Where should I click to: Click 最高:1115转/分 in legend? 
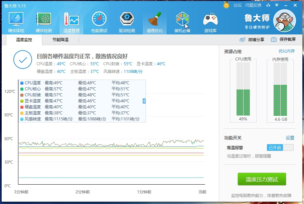pyautogui.click(x=59, y=119)
